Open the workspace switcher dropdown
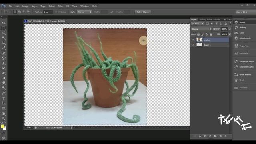256x144 pixels. tap(246, 12)
